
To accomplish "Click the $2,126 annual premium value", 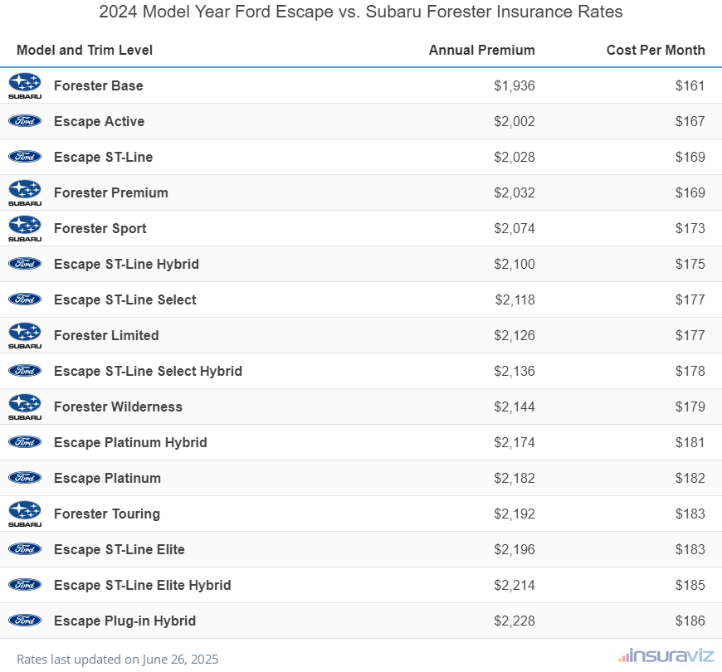I will click(x=515, y=335).
